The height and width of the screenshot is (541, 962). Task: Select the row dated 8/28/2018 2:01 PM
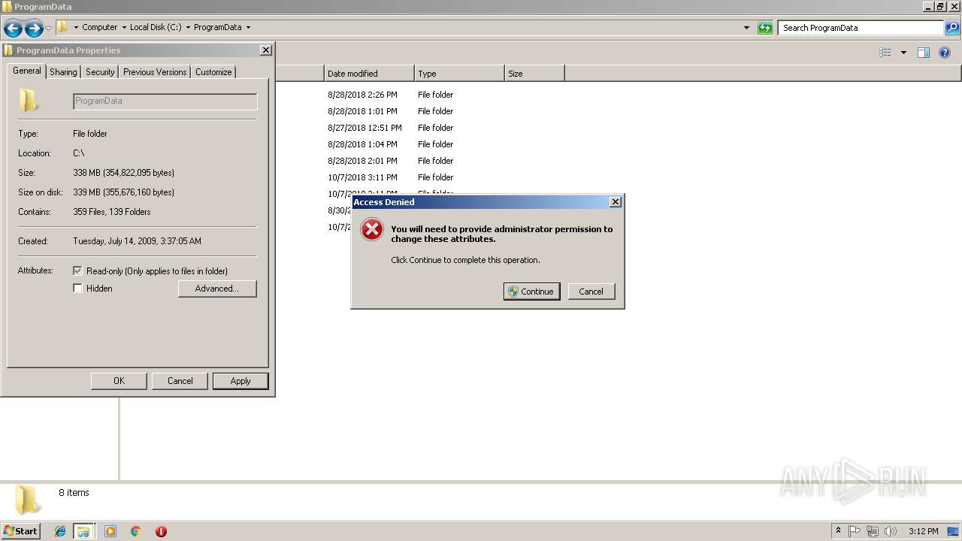click(x=391, y=161)
